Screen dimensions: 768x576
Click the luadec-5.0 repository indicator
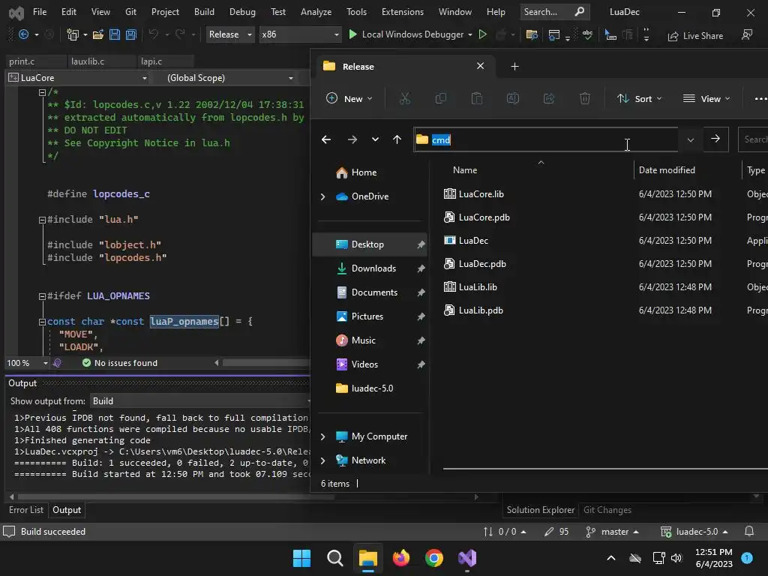click(x=694, y=532)
